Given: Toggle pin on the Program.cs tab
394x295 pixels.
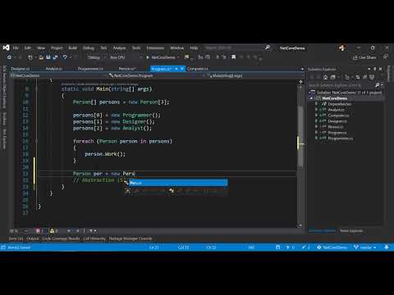Looking at the screenshot, I should click(176, 69).
